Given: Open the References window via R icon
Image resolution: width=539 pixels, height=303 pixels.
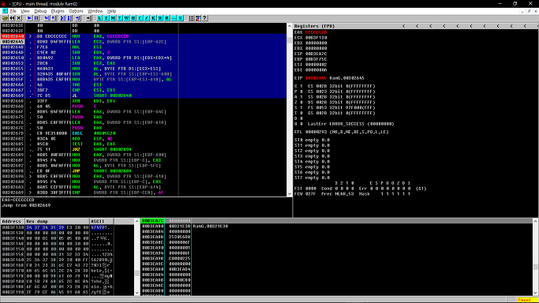Looking at the screenshot, I should point(167,18).
